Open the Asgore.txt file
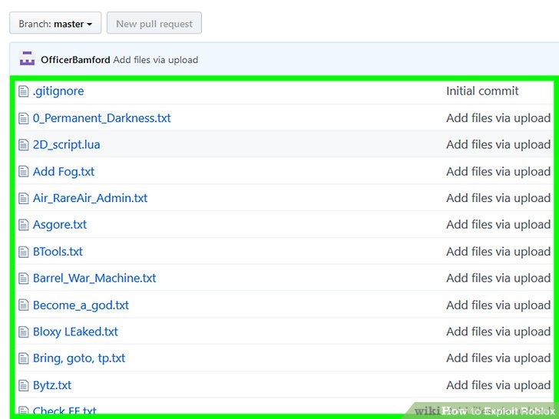This screenshot has height=419, width=559. pyautogui.click(x=60, y=225)
